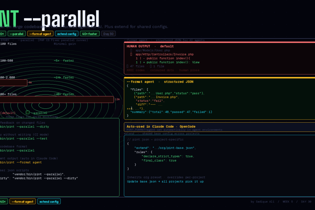Click the green --parallel legend square
Image resolution: width=315 pixels, height=210 pixels.
point(27,112)
